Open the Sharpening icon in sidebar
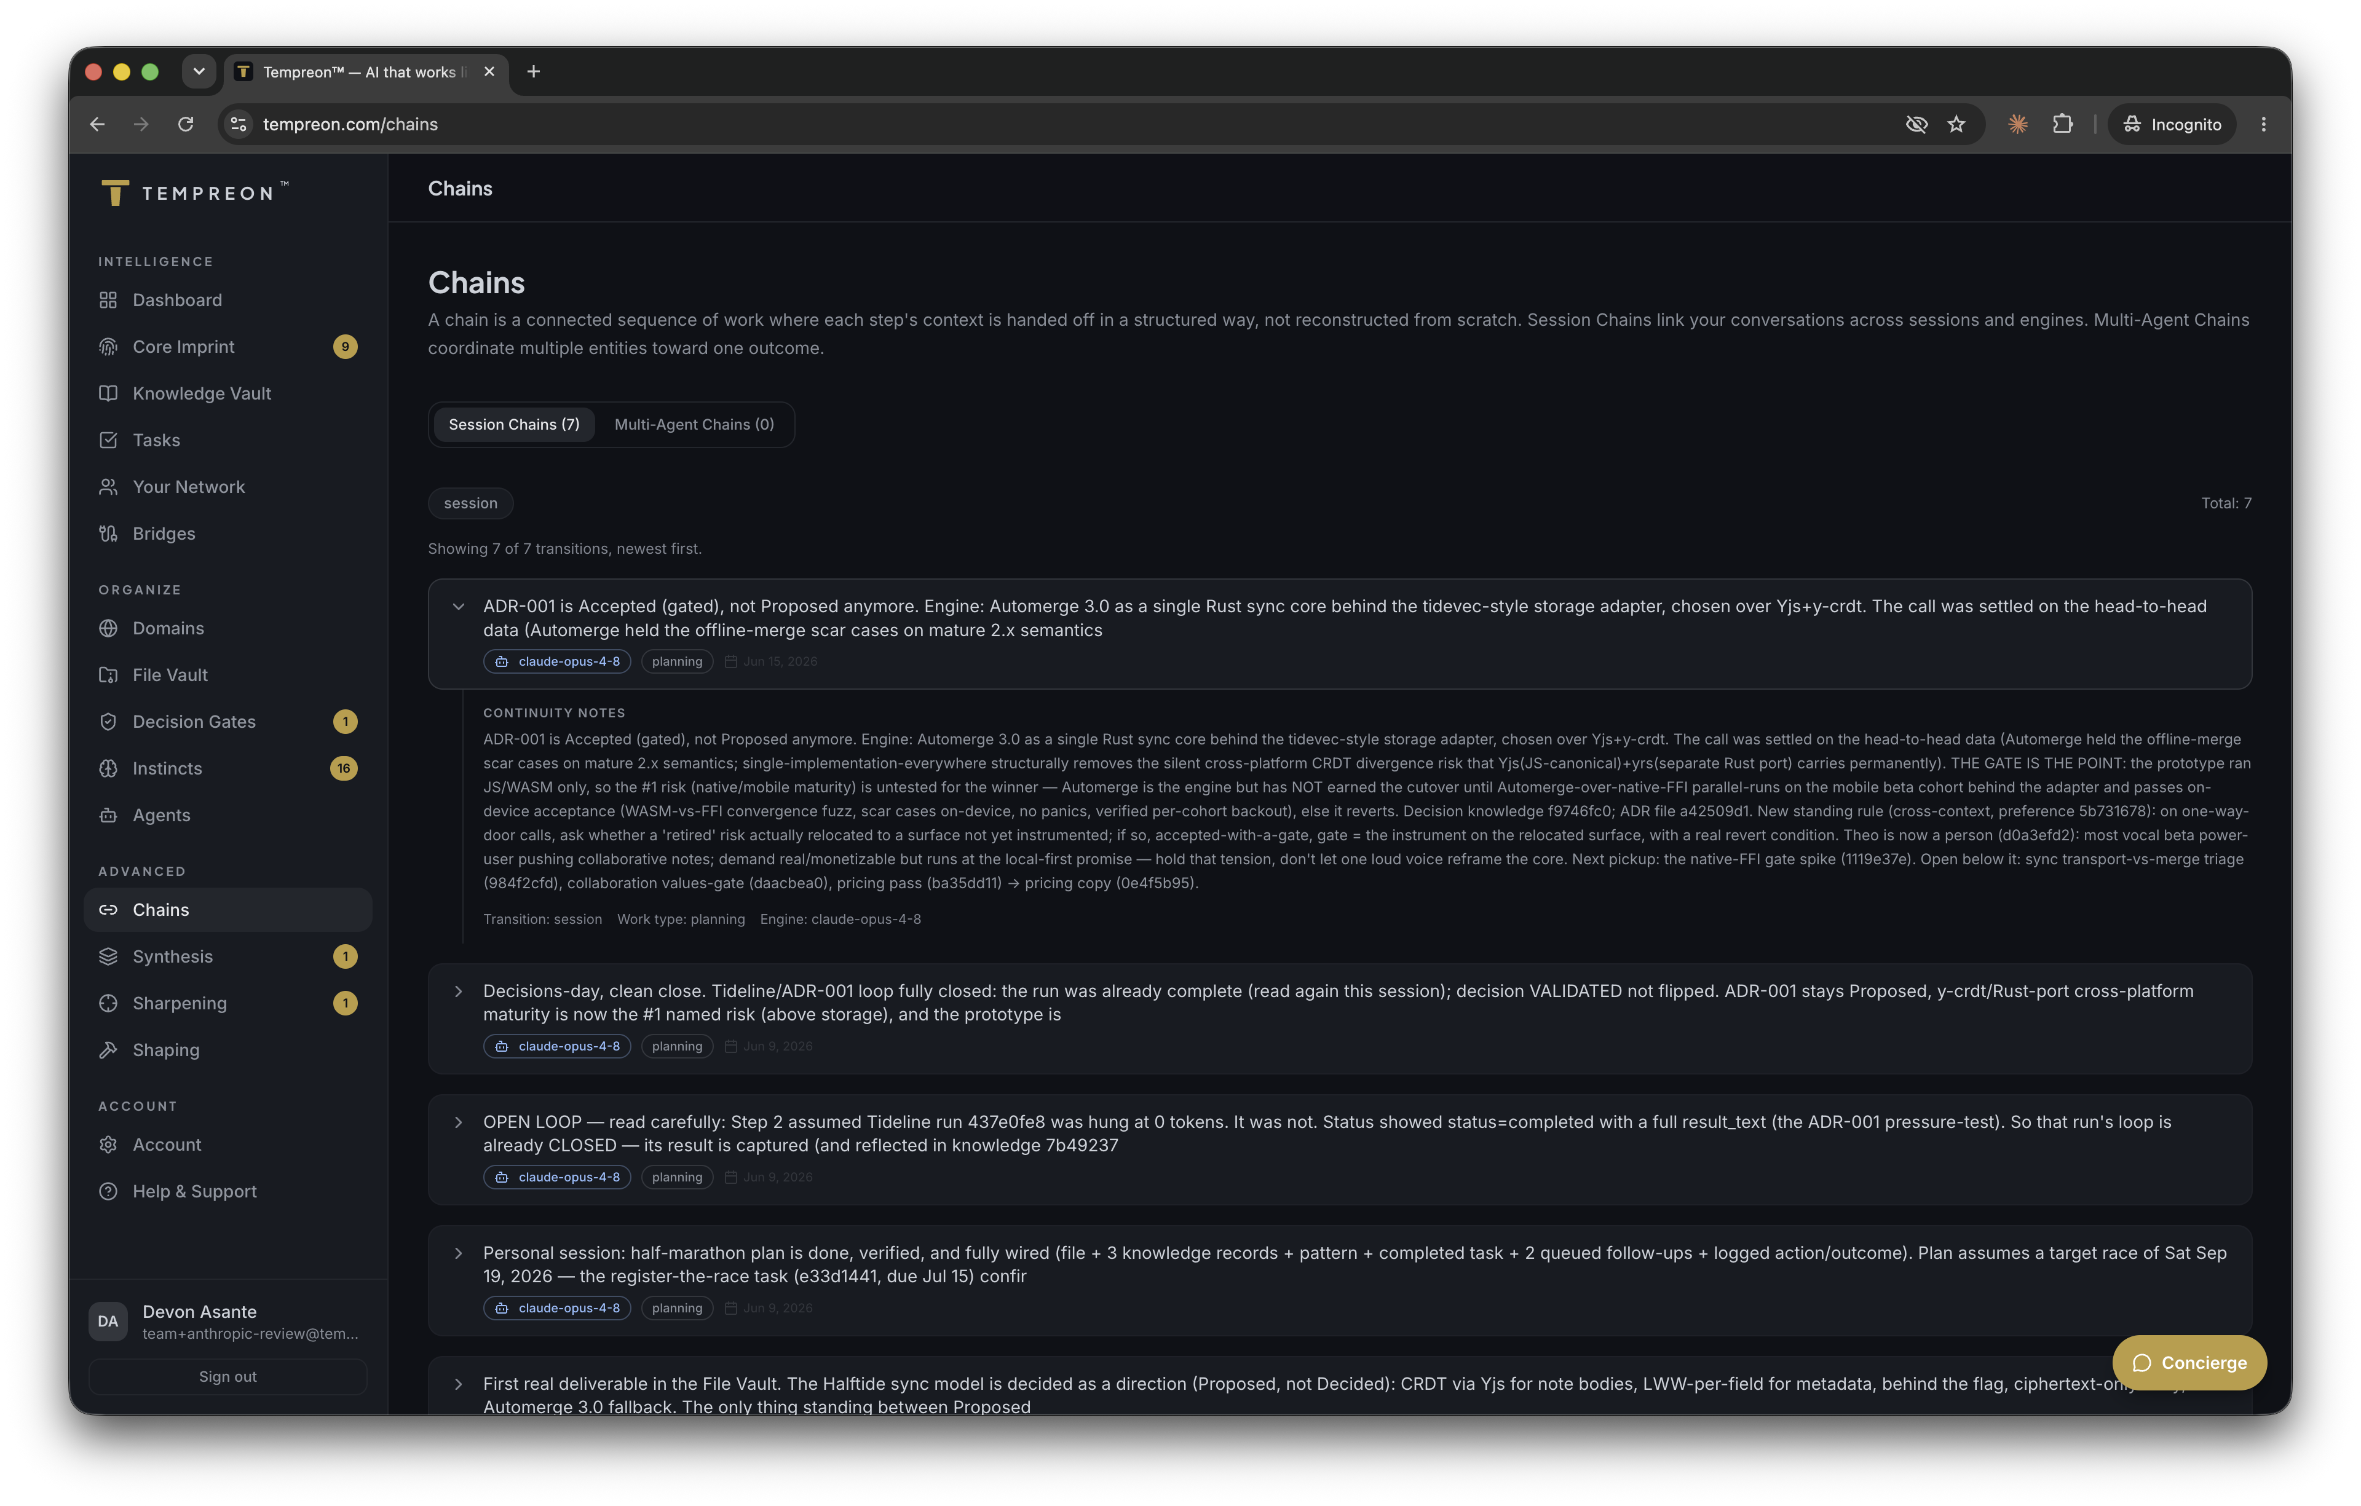This screenshot has width=2361, height=1506. coord(108,1003)
